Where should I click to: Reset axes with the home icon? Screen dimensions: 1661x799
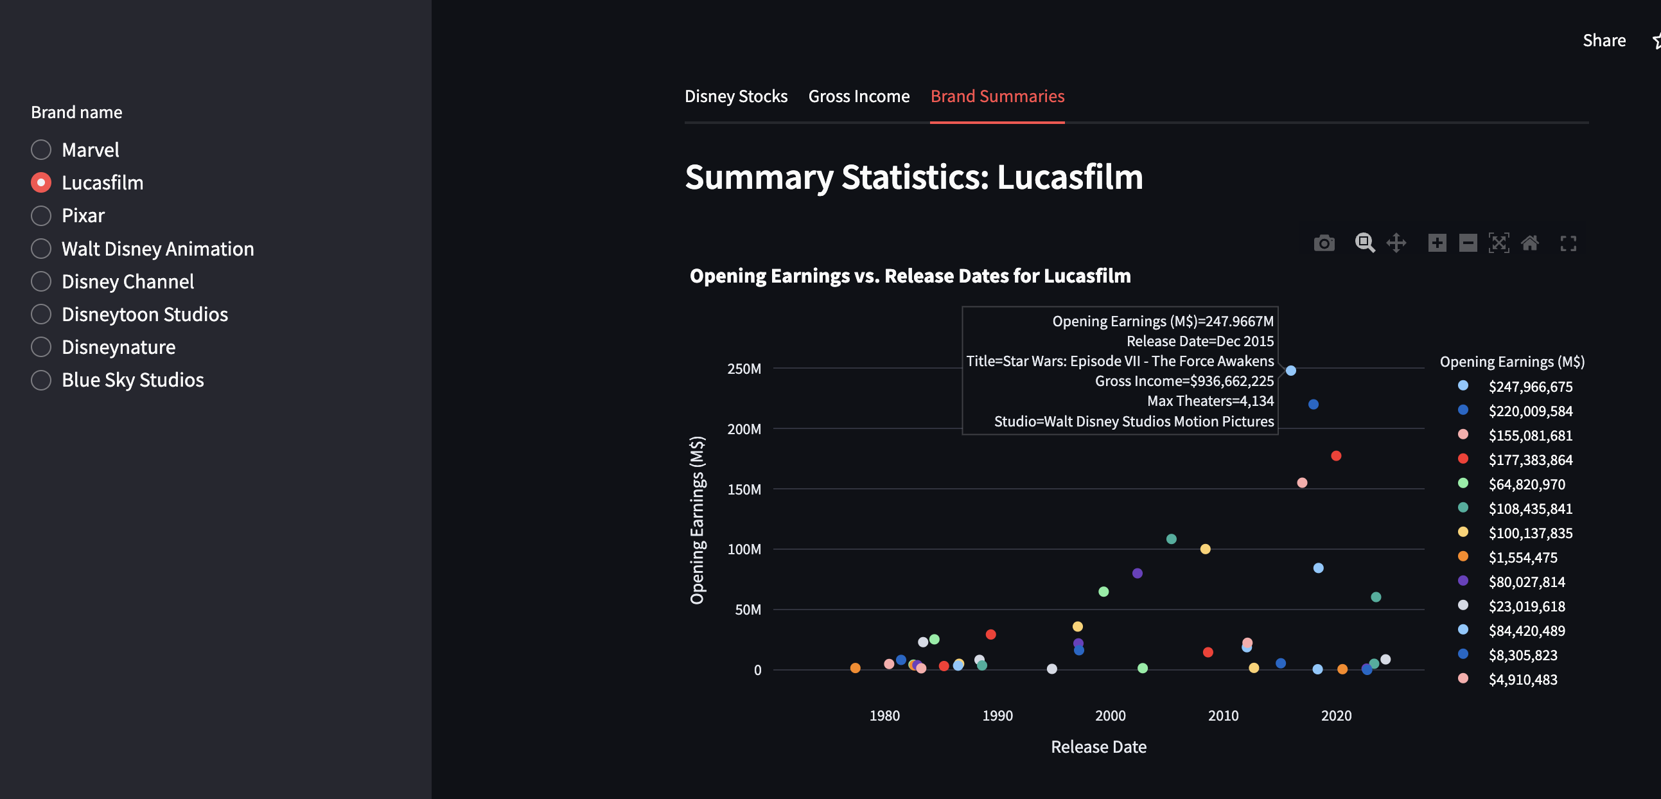1529,243
